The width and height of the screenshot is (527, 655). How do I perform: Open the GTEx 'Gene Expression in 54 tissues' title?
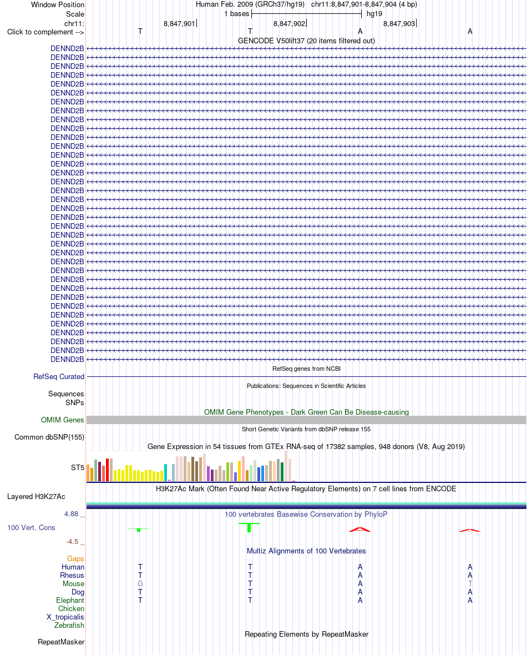(306, 446)
